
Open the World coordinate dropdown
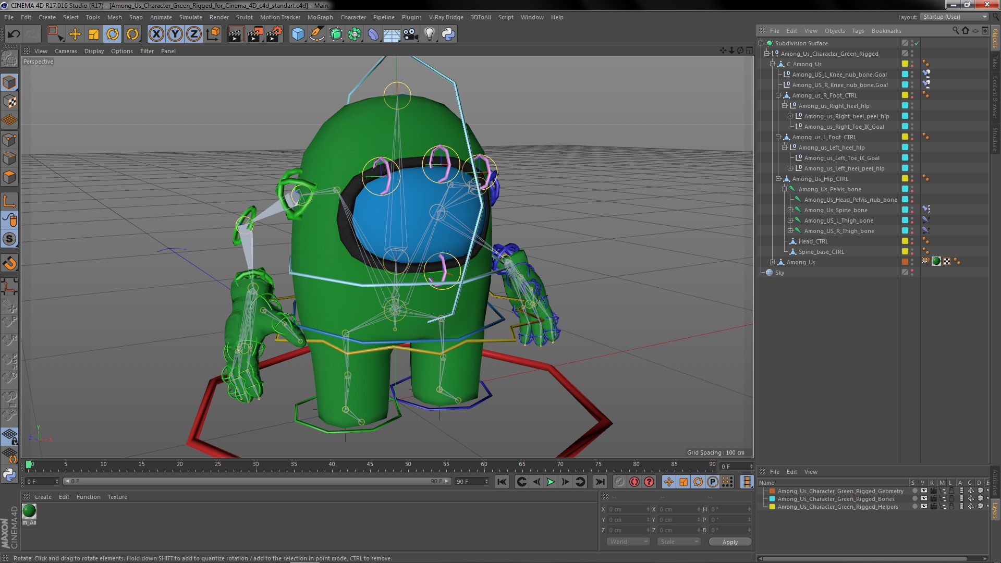pos(628,542)
